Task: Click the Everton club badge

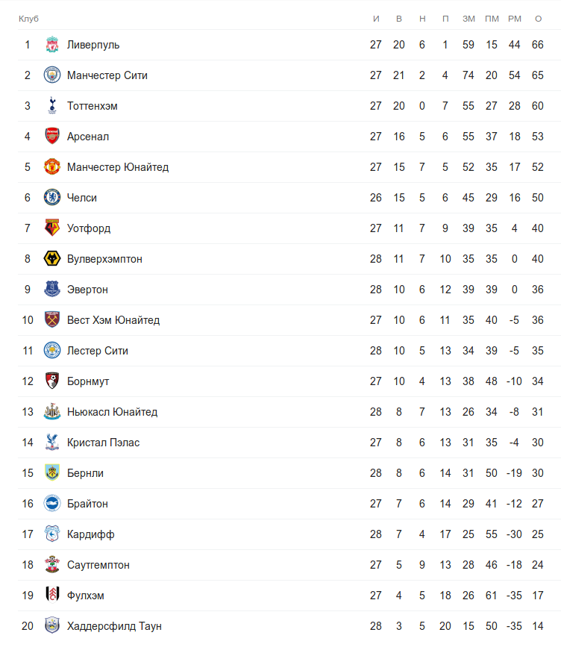Action: click(x=51, y=290)
